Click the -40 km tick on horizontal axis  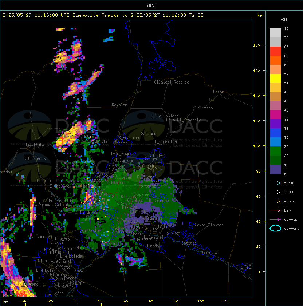[x=24, y=301]
